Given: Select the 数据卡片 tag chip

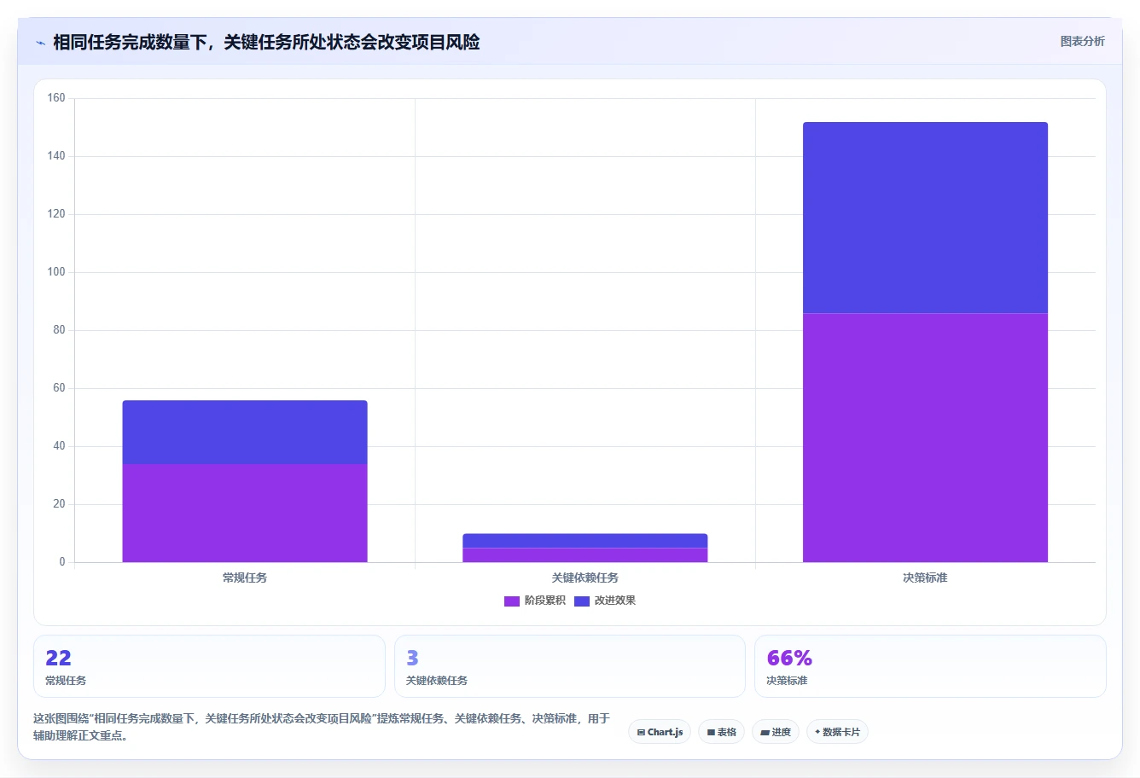Looking at the screenshot, I should coord(837,732).
